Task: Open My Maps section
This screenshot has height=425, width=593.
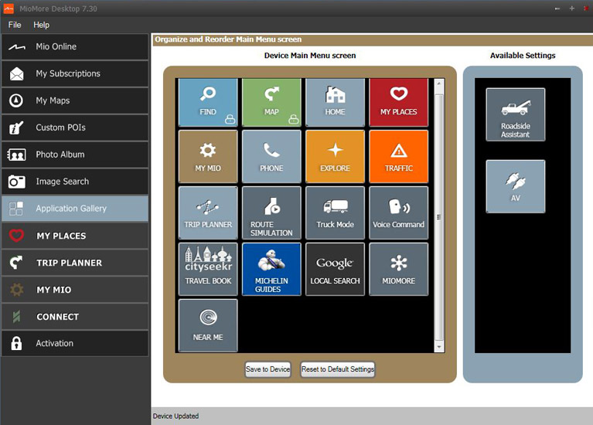Action: (x=75, y=100)
